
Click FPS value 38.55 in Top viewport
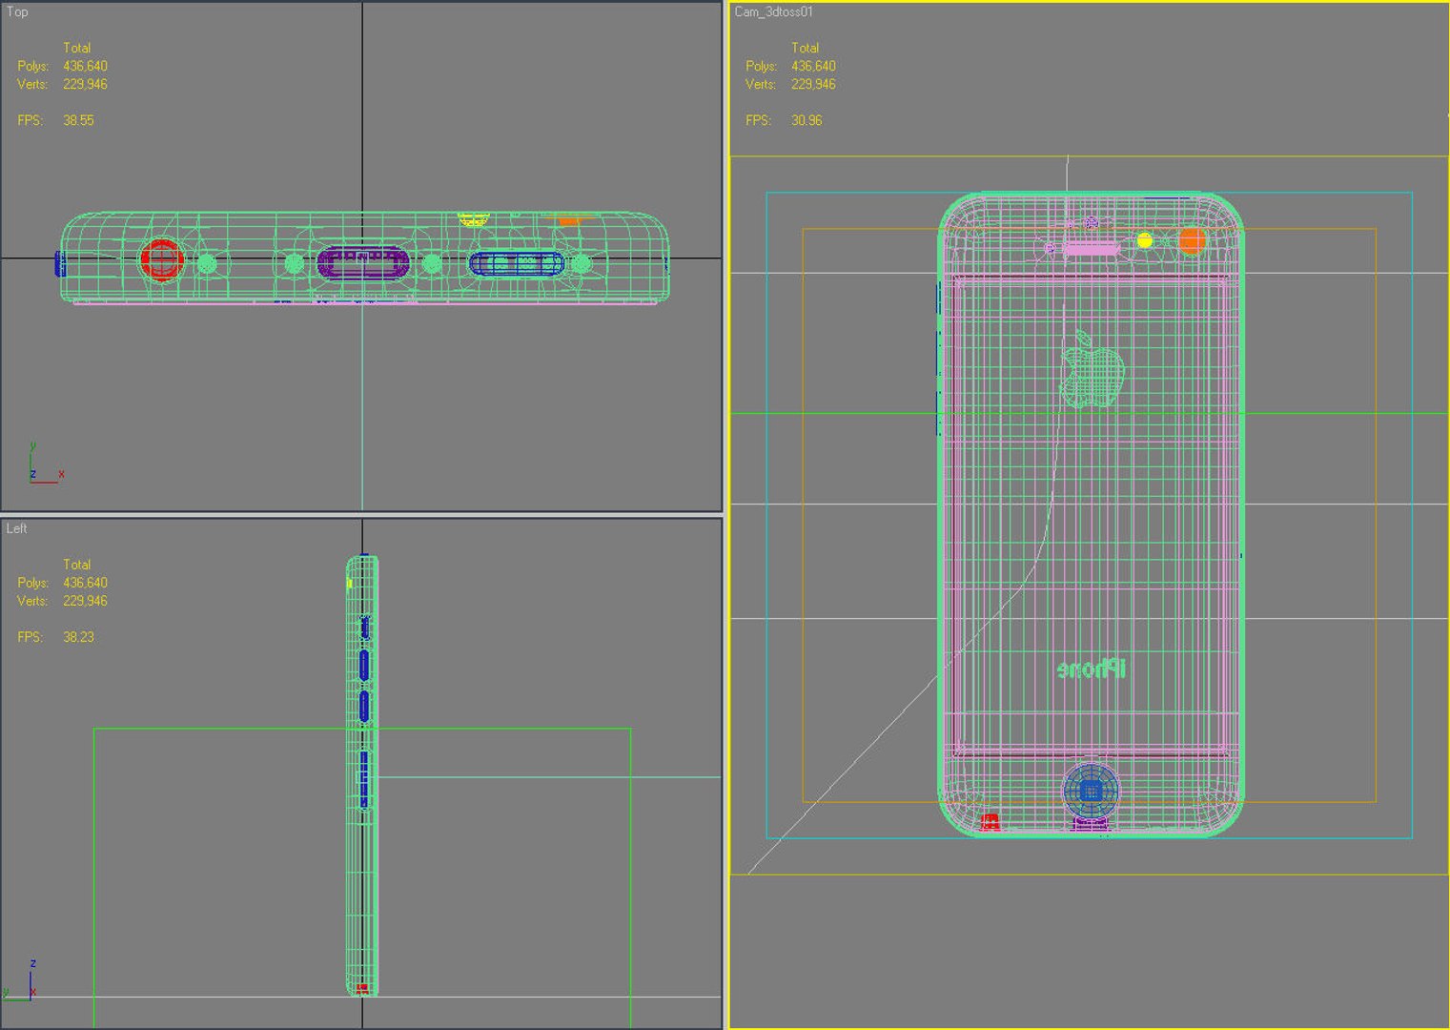78,120
